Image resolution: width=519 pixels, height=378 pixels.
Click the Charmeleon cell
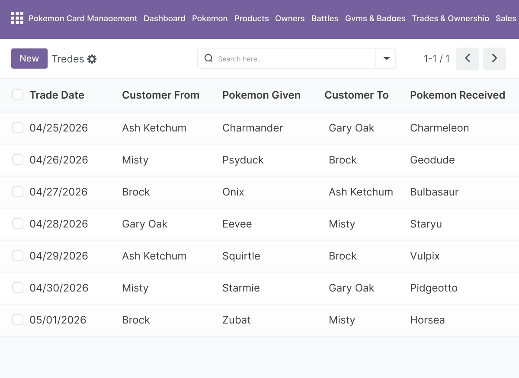point(439,128)
